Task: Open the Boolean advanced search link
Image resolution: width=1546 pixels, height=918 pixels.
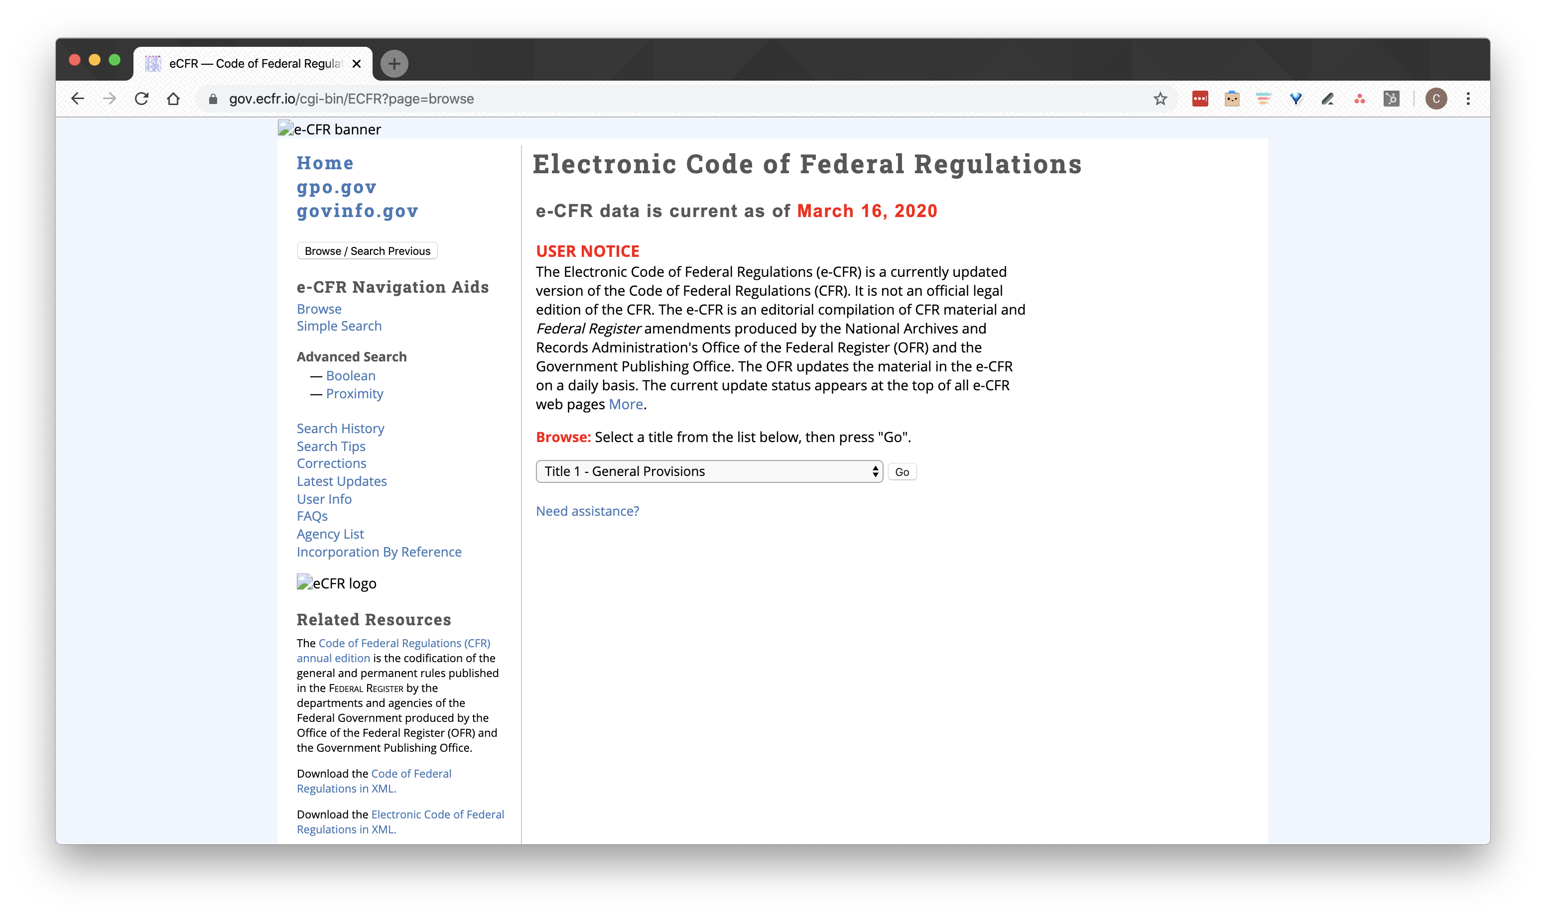Action: tap(351, 375)
